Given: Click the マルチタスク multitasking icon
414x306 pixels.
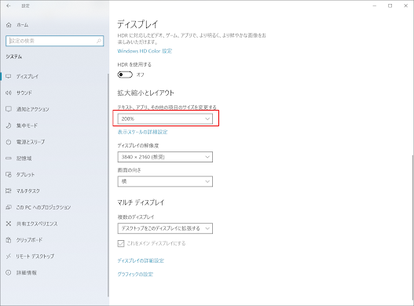Looking at the screenshot, I should (9, 191).
